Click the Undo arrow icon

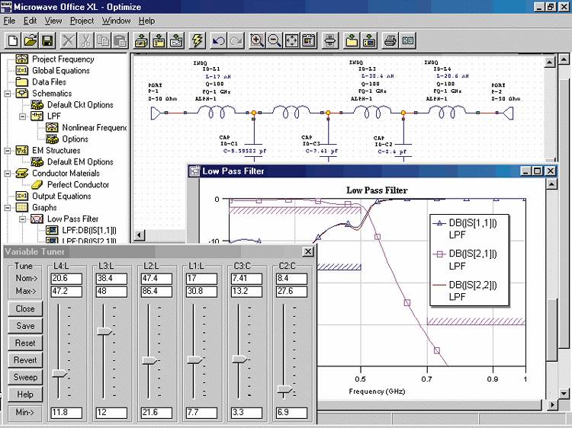(218, 40)
